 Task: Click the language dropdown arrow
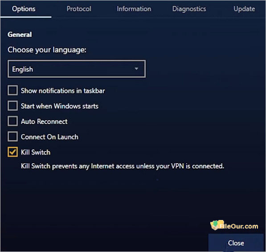(136, 69)
